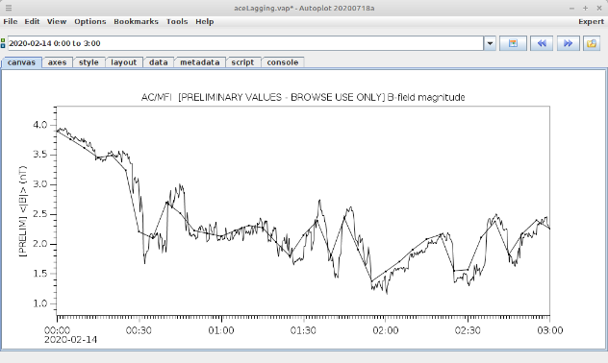Click the 02:30 X-axis tick label
The height and width of the screenshot is (363, 608).
coord(468,330)
